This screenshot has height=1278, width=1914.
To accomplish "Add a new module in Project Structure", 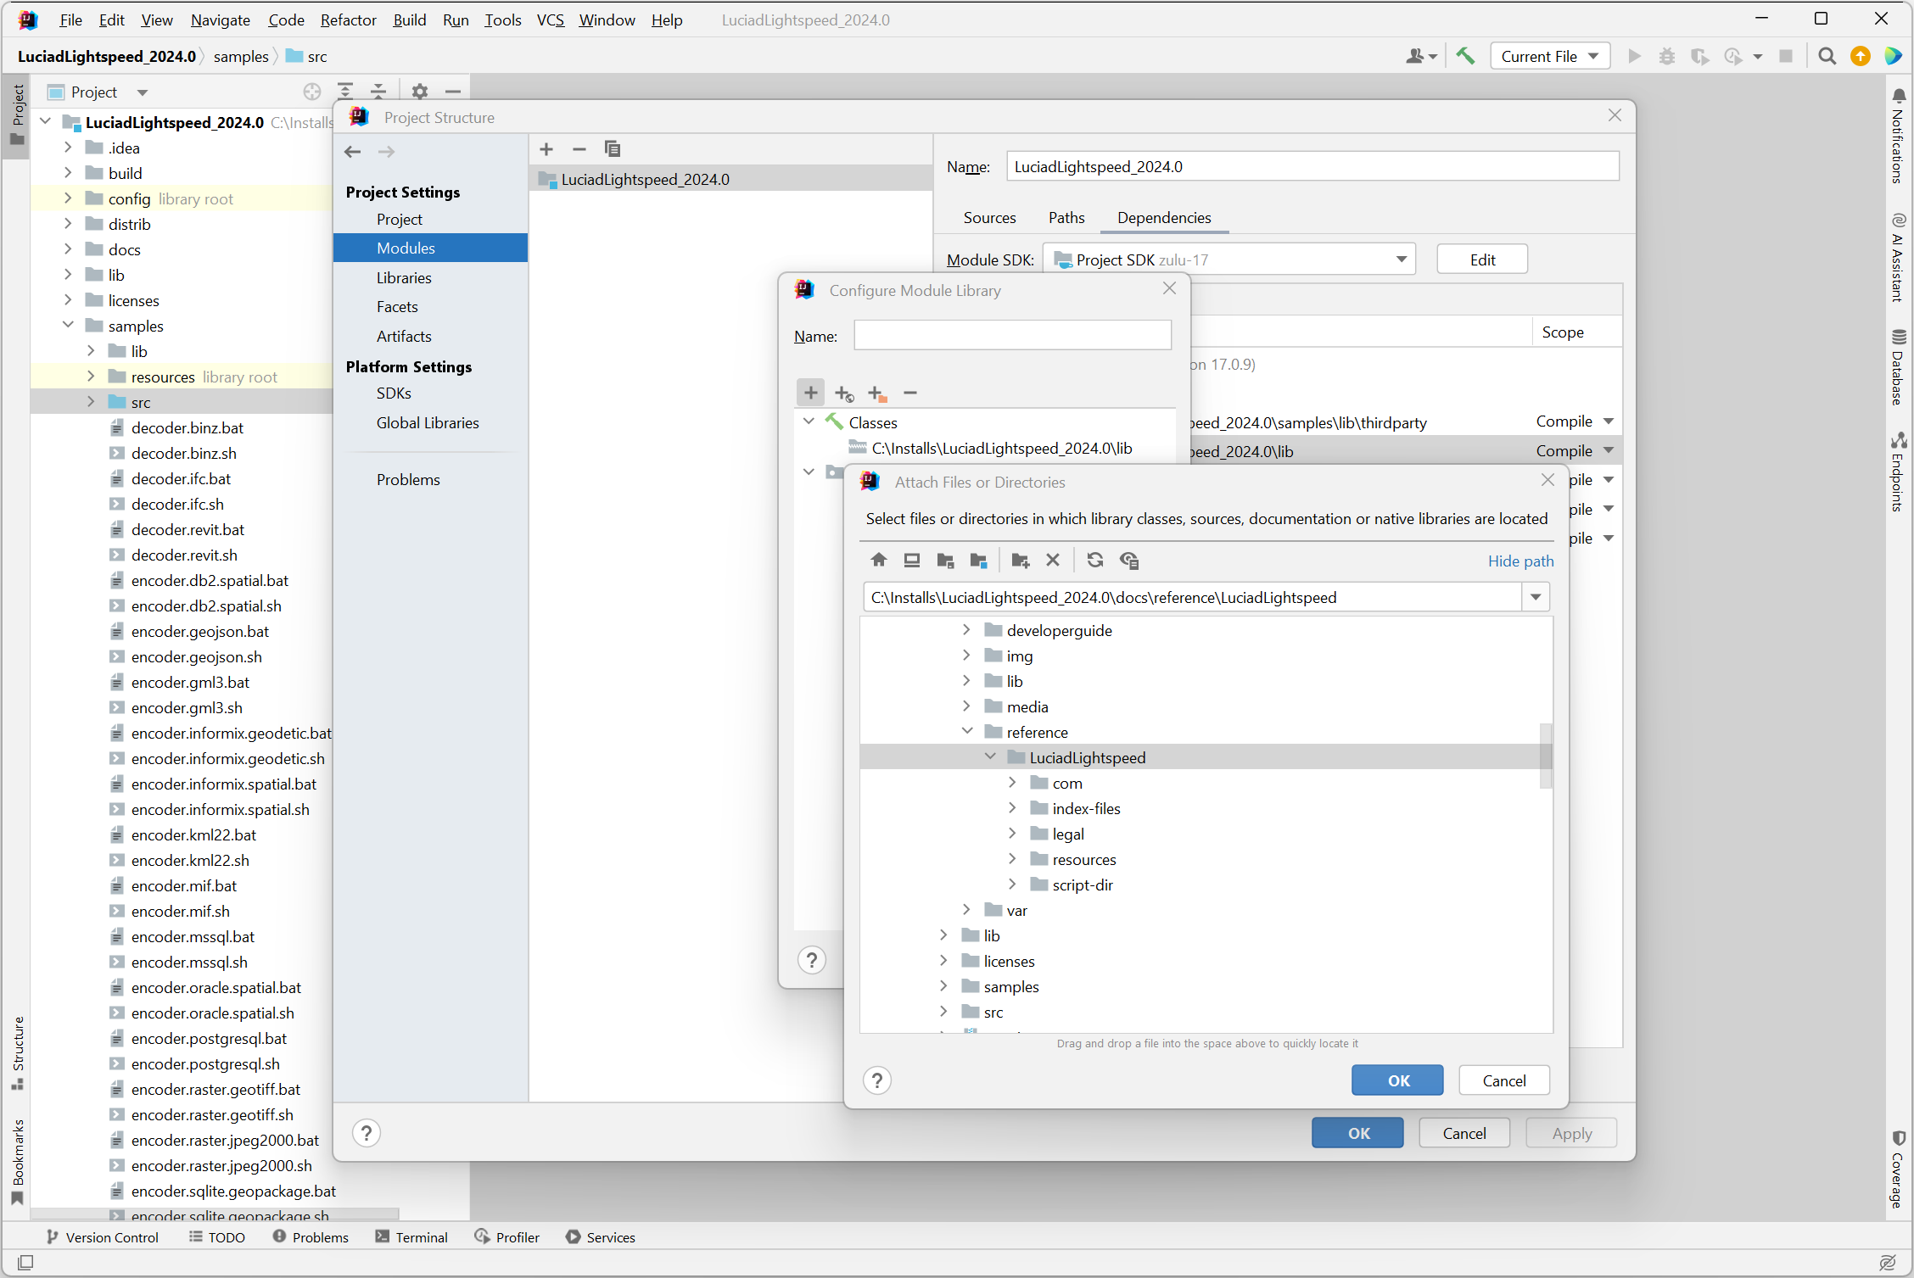I will tap(546, 149).
